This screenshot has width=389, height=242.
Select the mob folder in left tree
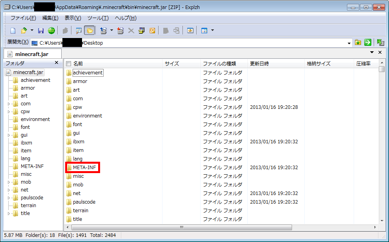coord(26,182)
